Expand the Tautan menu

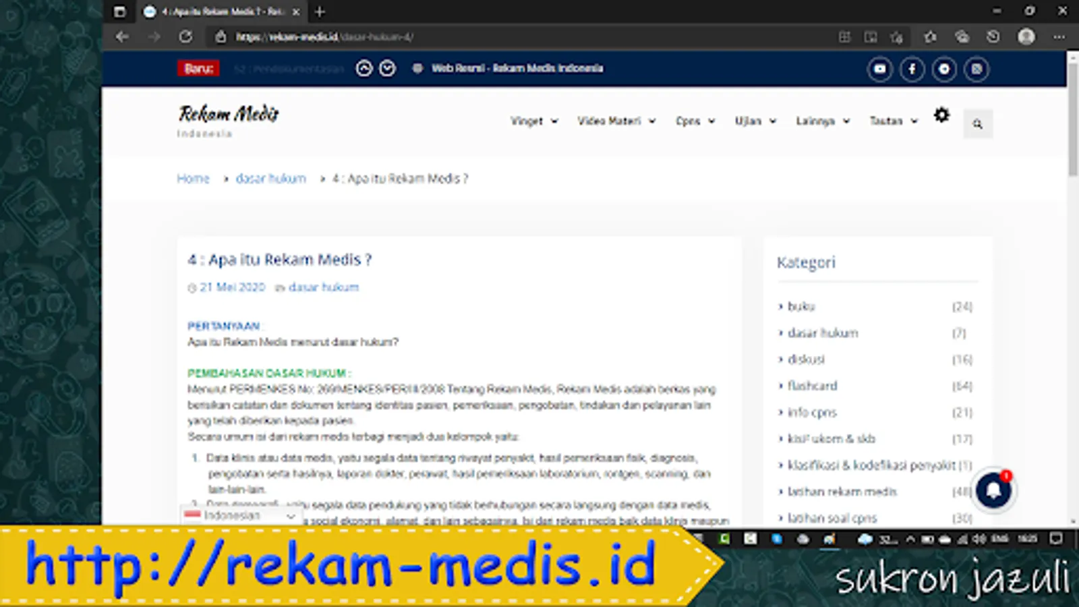[894, 121]
